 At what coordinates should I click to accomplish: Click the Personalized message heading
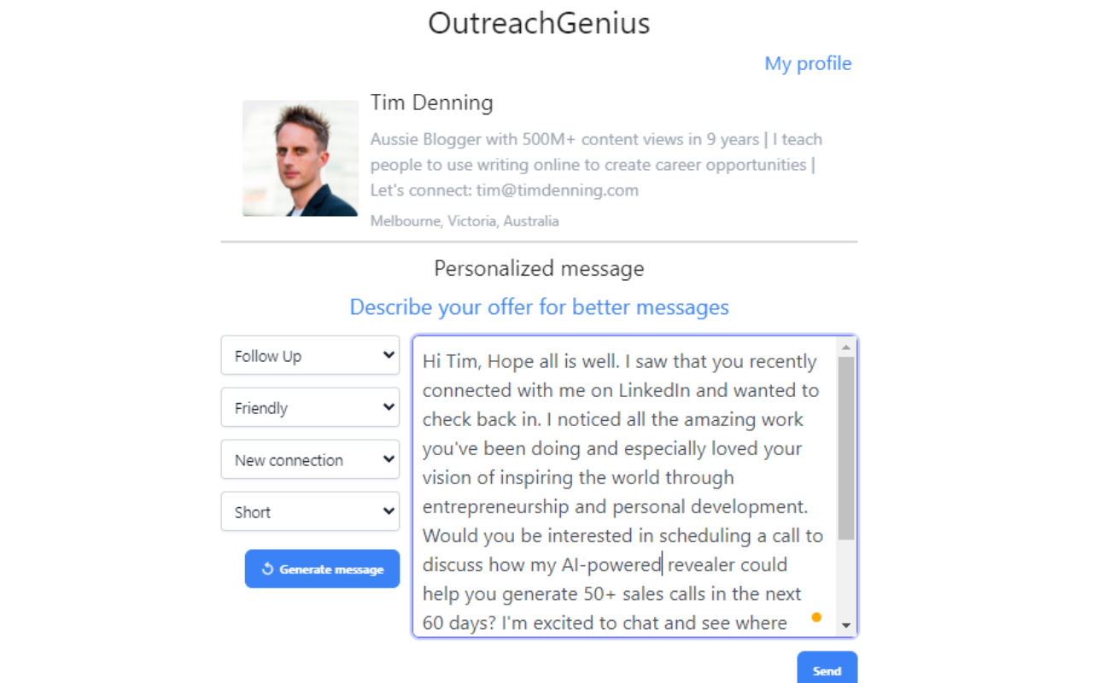click(x=539, y=268)
